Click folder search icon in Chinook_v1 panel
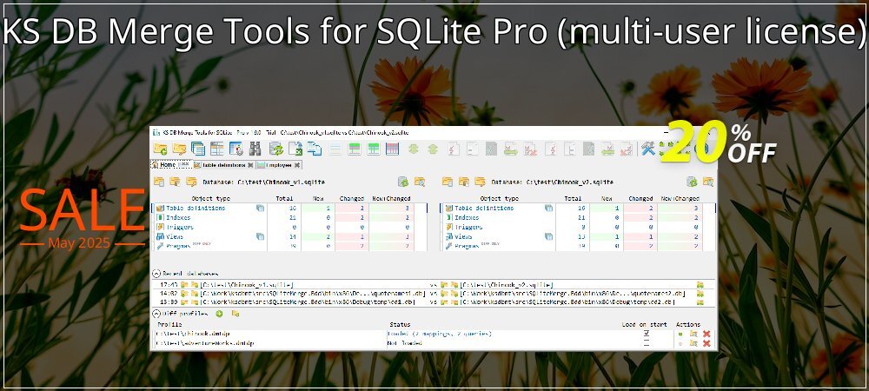 (420, 182)
